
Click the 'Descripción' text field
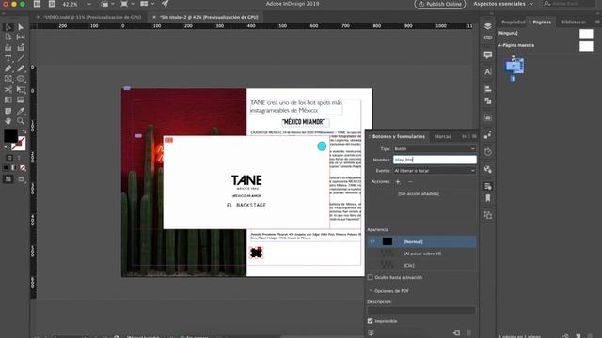coord(421,311)
